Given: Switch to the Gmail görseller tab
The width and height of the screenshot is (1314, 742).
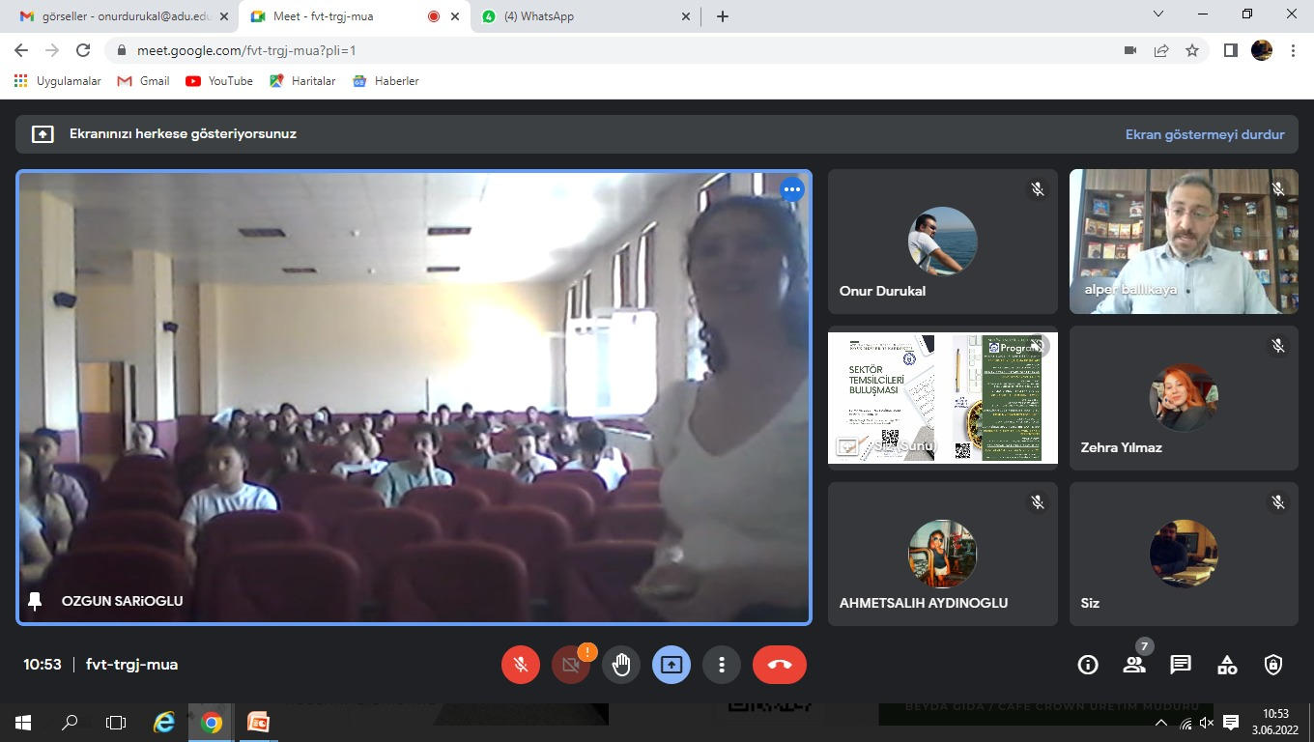Looking at the screenshot, I should pyautogui.click(x=124, y=16).
